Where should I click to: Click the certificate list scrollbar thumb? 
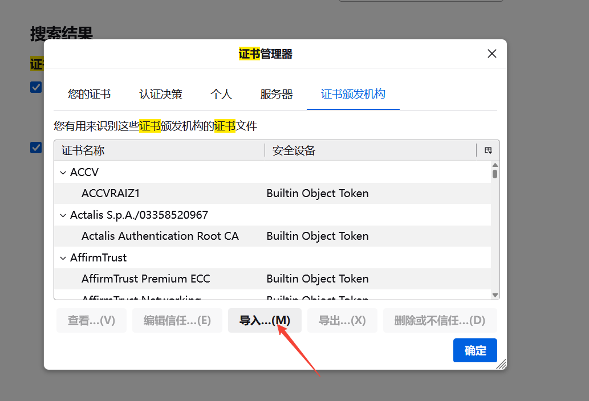495,174
